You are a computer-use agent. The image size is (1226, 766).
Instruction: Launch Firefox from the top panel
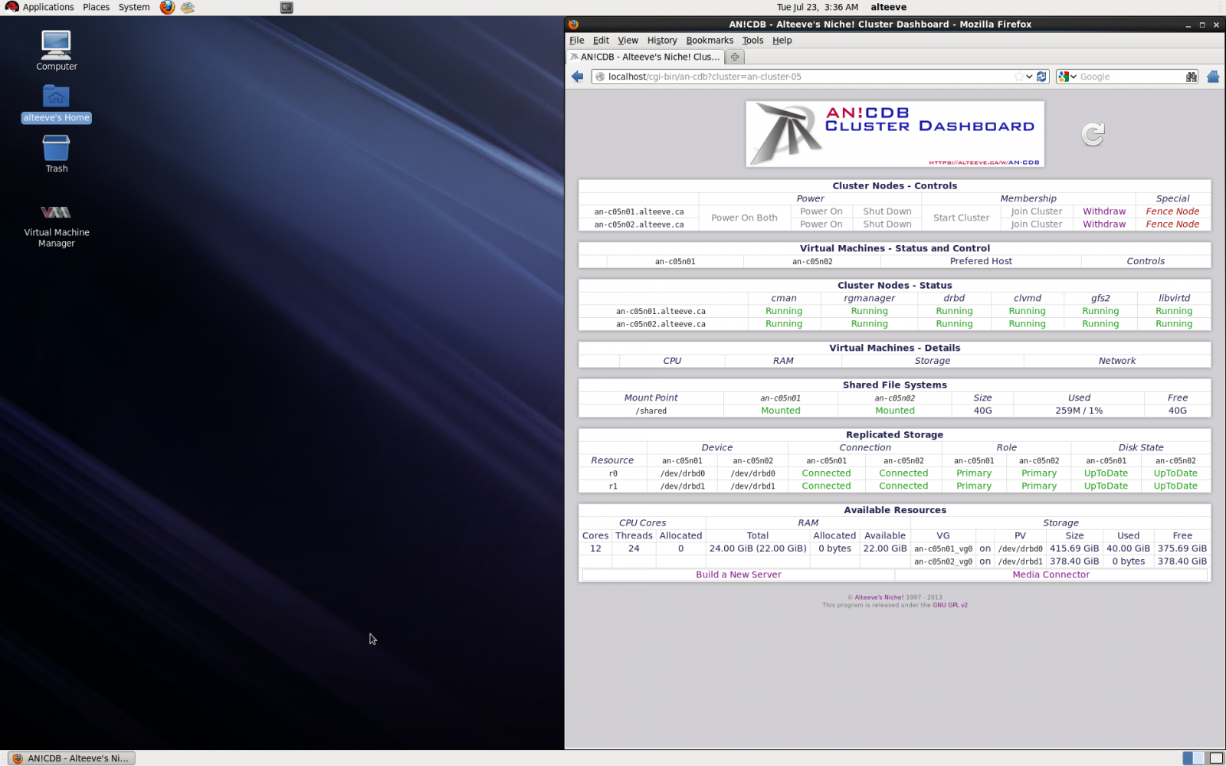(167, 8)
